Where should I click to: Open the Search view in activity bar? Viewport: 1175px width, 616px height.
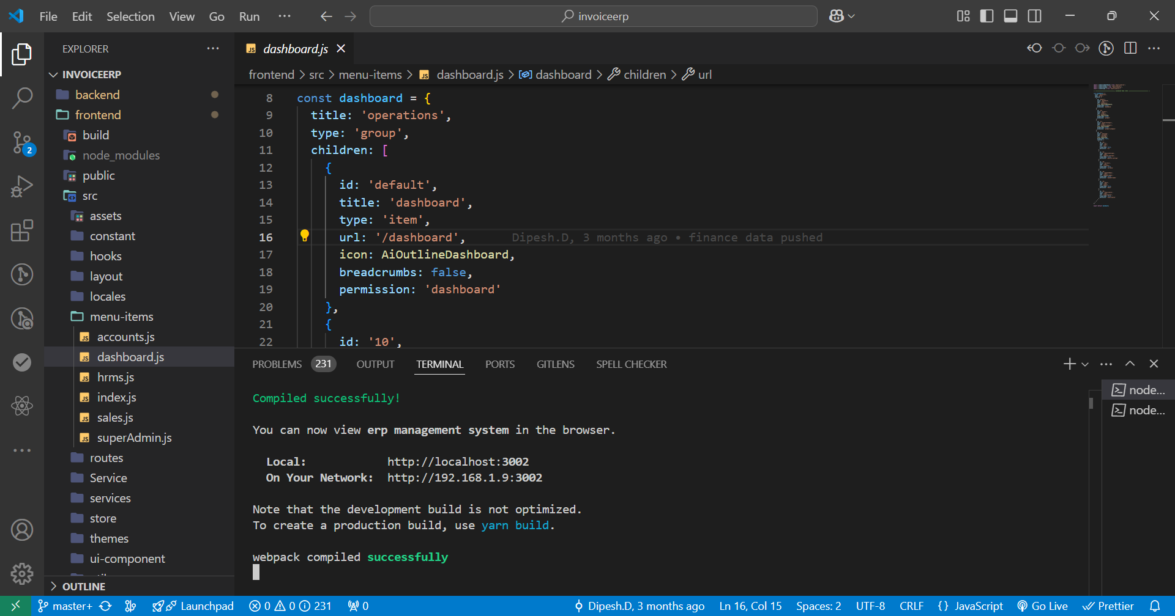coord(22,98)
